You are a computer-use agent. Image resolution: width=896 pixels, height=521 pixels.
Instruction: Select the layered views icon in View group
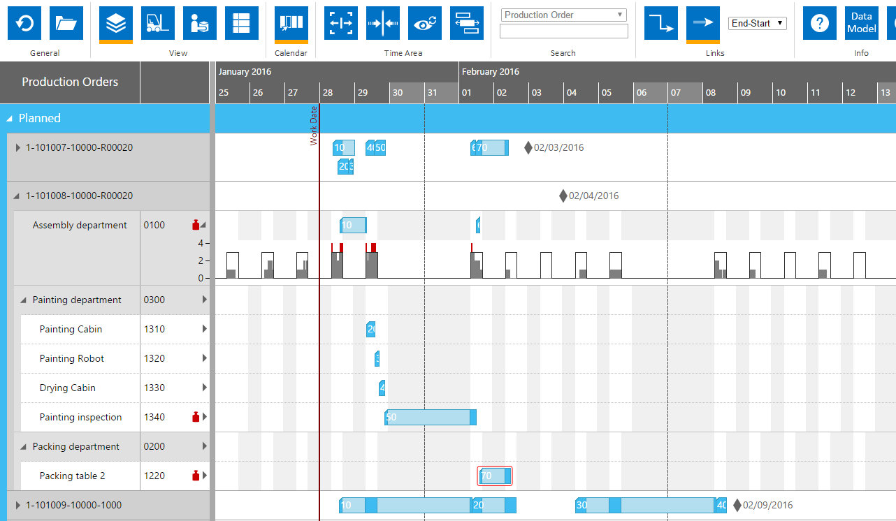tap(115, 23)
